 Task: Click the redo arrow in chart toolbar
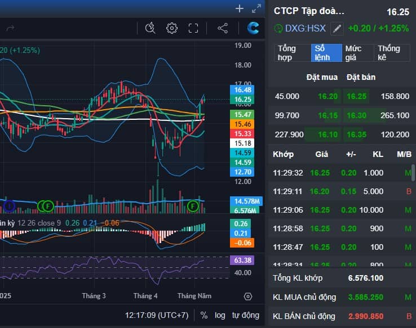coord(10,28)
